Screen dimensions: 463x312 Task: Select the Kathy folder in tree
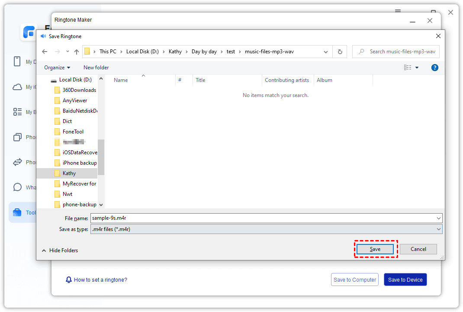click(69, 173)
